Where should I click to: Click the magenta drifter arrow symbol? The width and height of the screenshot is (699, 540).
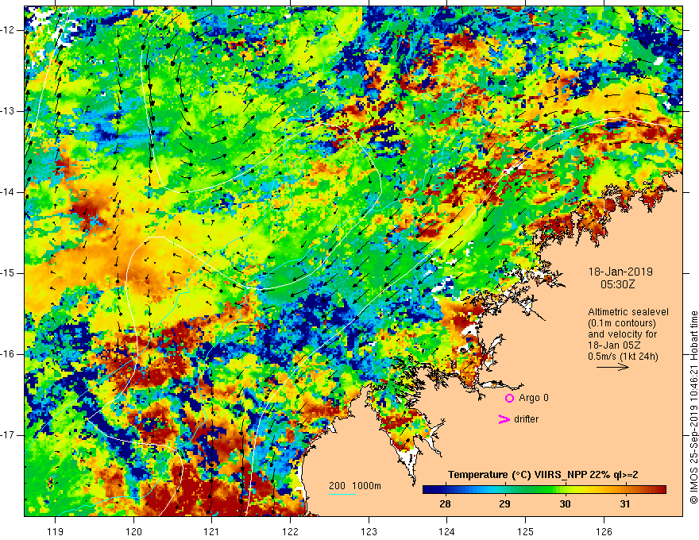(x=504, y=419)
